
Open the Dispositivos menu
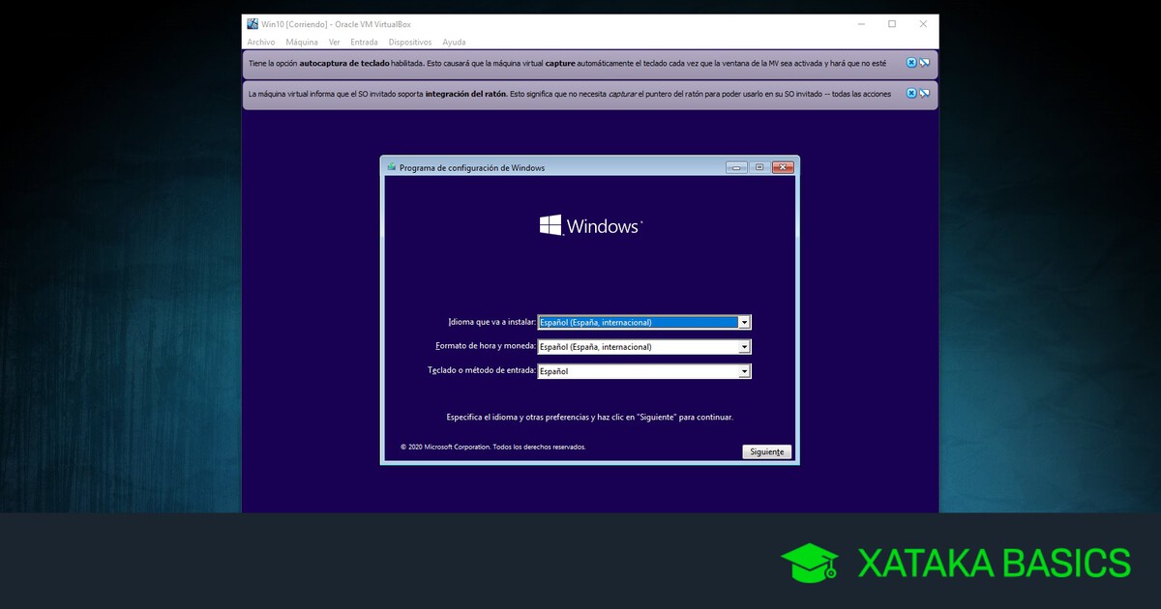pyautogui.click(x=410, y=43)
